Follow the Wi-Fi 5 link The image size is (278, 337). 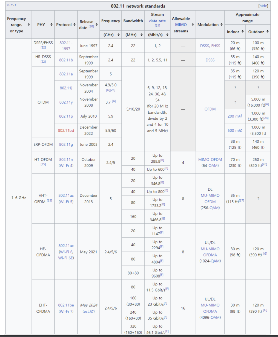(x=66, y=202)
